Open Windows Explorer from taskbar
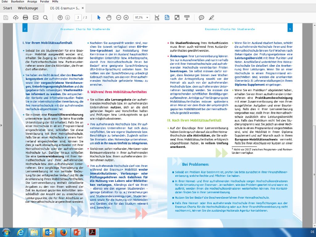Viewport: 316px width, 237px height. pyautogui.click(x=35, y=232)
